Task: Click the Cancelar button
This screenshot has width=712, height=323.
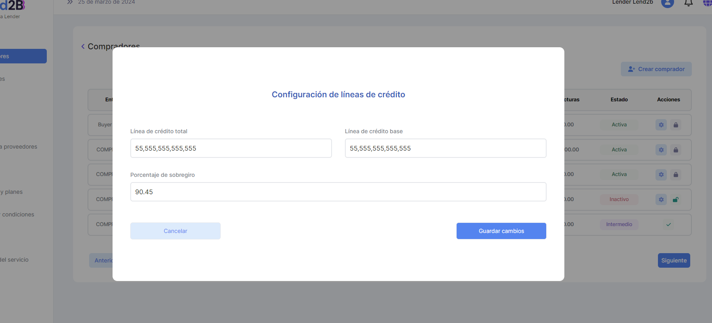Action: pyautogui.click(x=175, y=231)
